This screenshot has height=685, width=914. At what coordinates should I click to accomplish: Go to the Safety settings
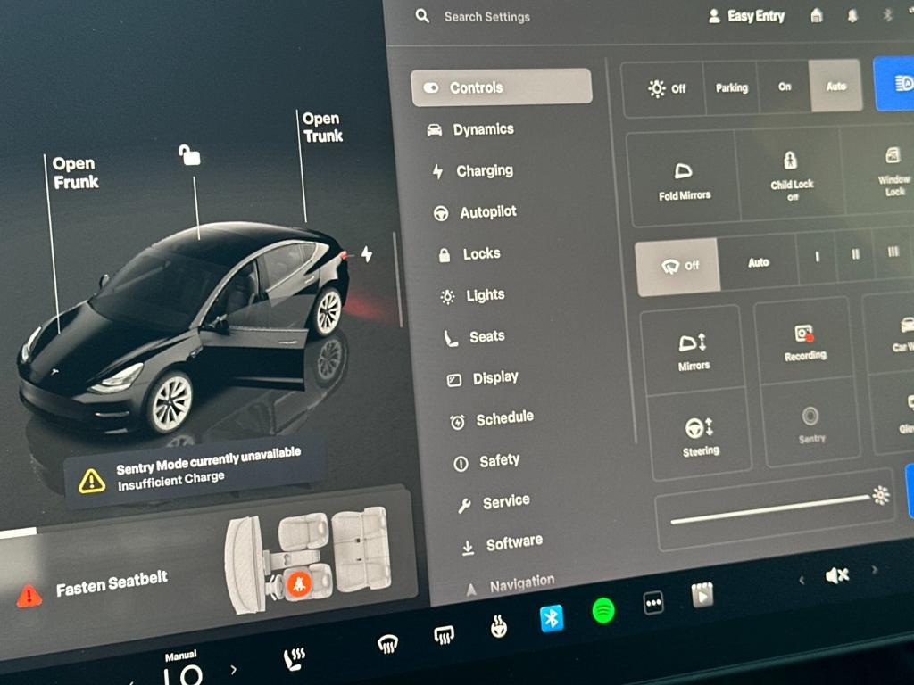[486, 461]
